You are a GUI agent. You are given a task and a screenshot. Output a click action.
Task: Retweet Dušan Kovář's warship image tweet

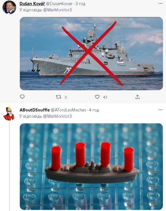pyautogui.click(x=58, y=97)
